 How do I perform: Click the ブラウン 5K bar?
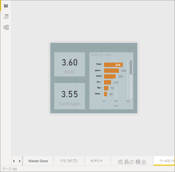tap(105, 94)
